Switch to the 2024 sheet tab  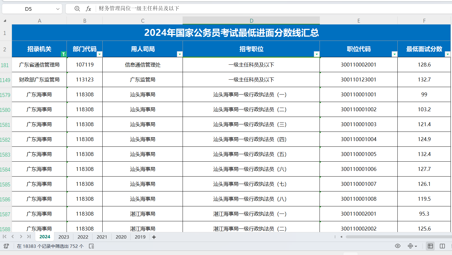[x=45, y=237]
